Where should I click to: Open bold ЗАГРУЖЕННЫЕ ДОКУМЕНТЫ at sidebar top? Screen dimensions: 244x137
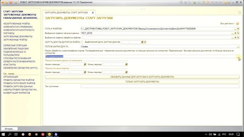click(x=19, y=14)
